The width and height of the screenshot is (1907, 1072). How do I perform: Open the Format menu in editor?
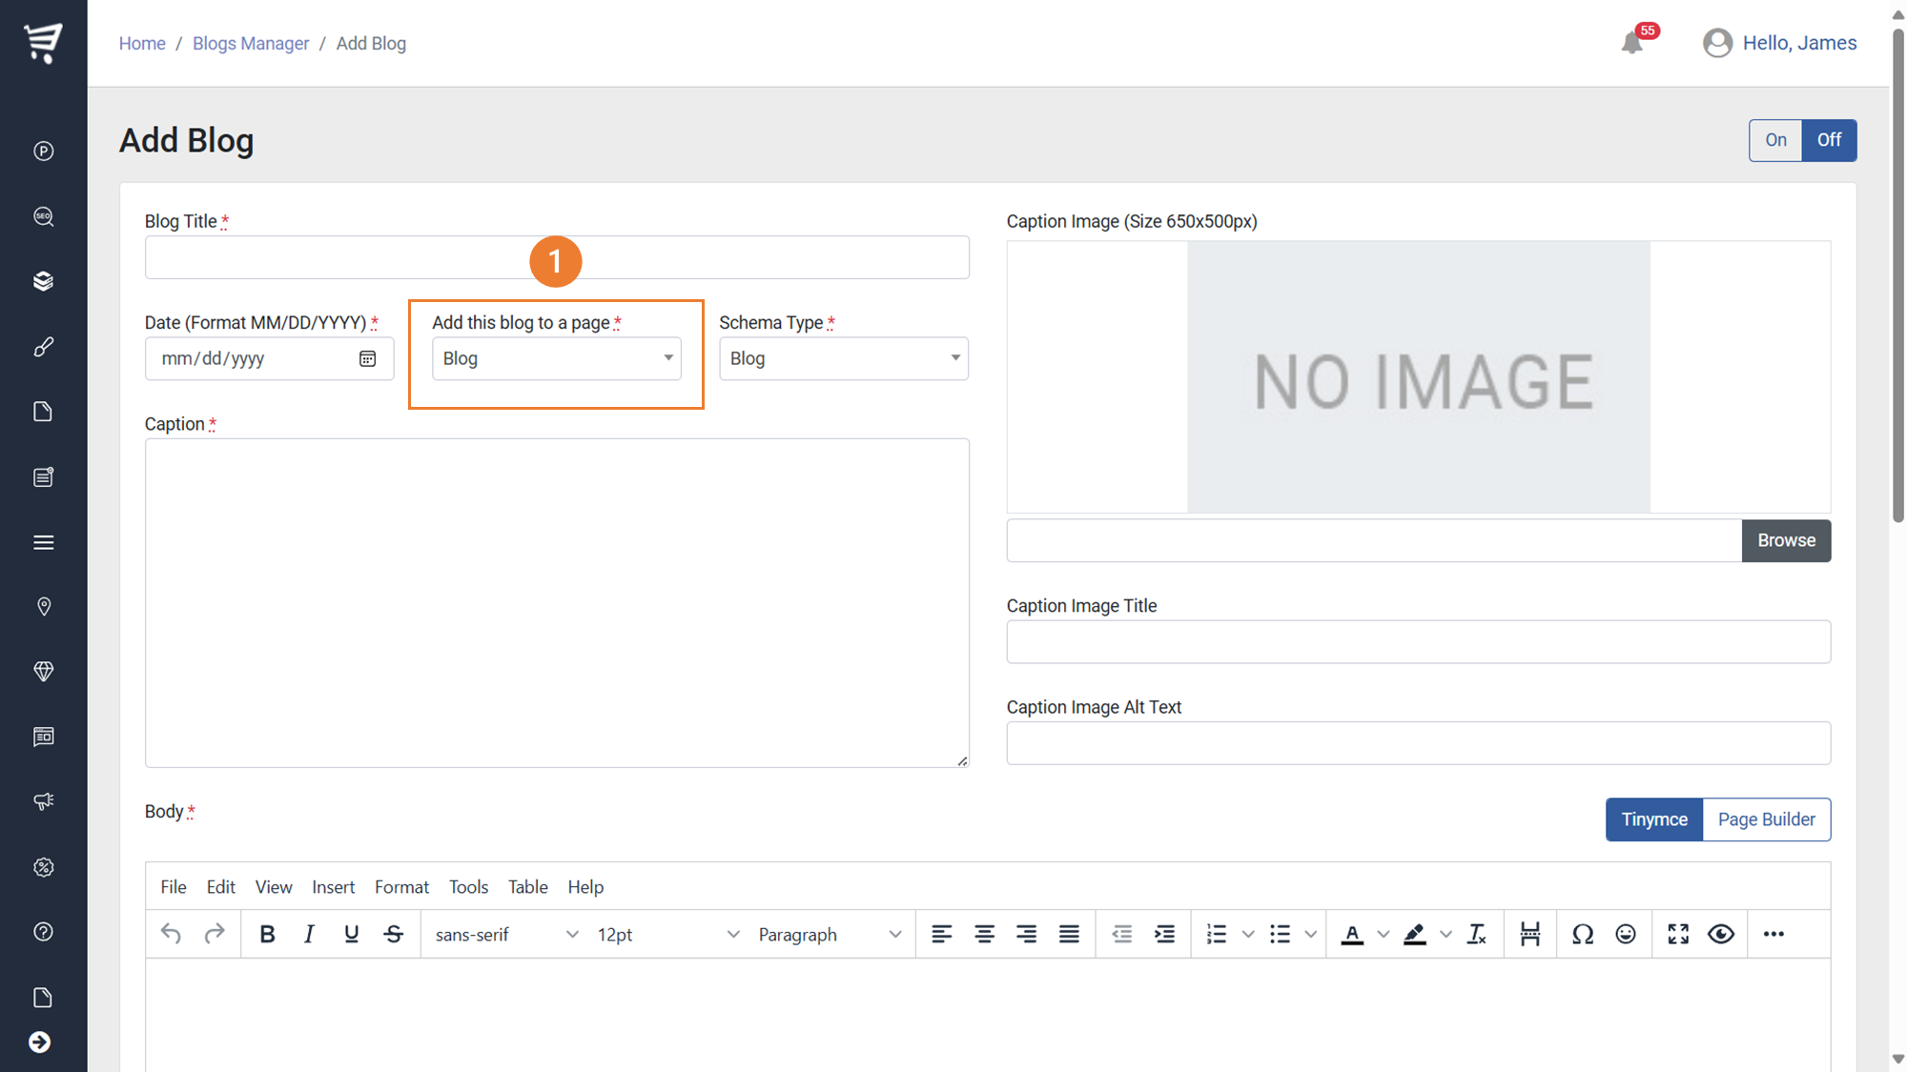point(401,887)
